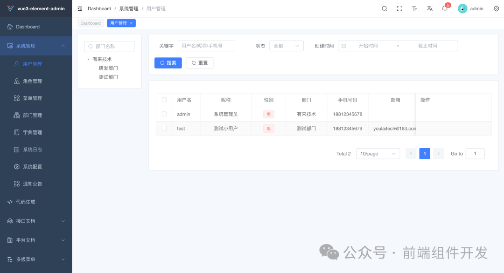Select the 代码生成 sidebar icon
Viewport: 504px width, 273px height.
[10, 202]
